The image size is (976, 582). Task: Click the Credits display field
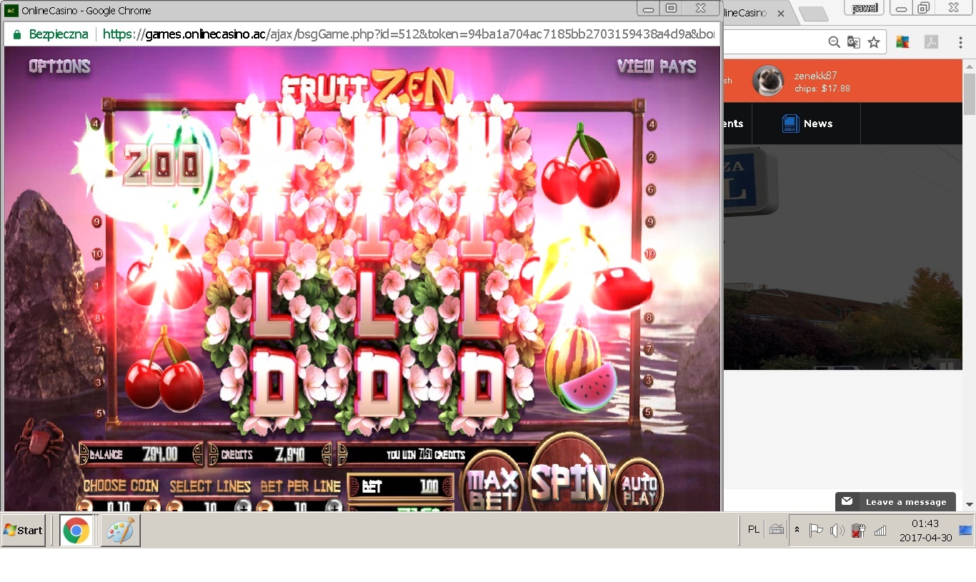[x=271, y=454]
